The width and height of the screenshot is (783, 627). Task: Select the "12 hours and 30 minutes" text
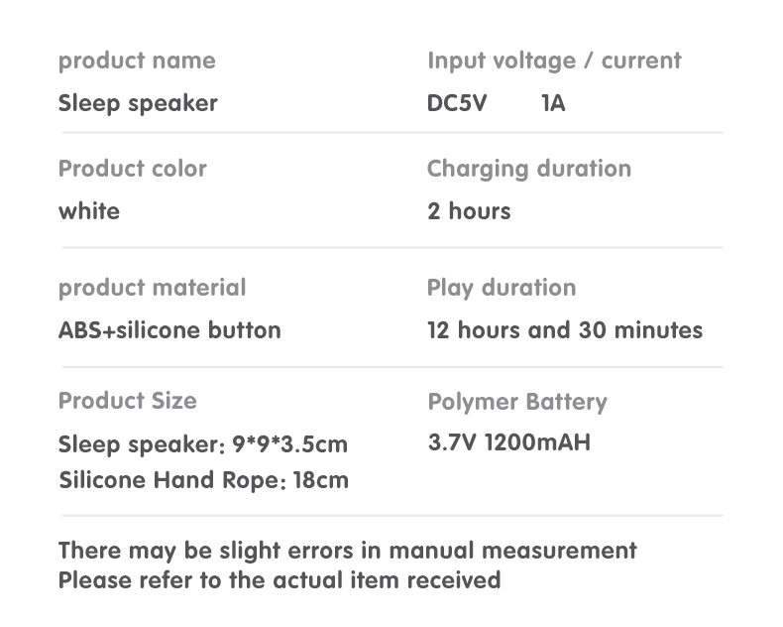pos(565,330)
